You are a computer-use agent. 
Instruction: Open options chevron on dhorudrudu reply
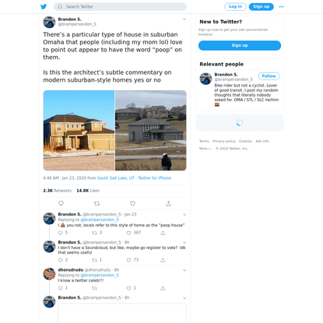tap(184, 270)
